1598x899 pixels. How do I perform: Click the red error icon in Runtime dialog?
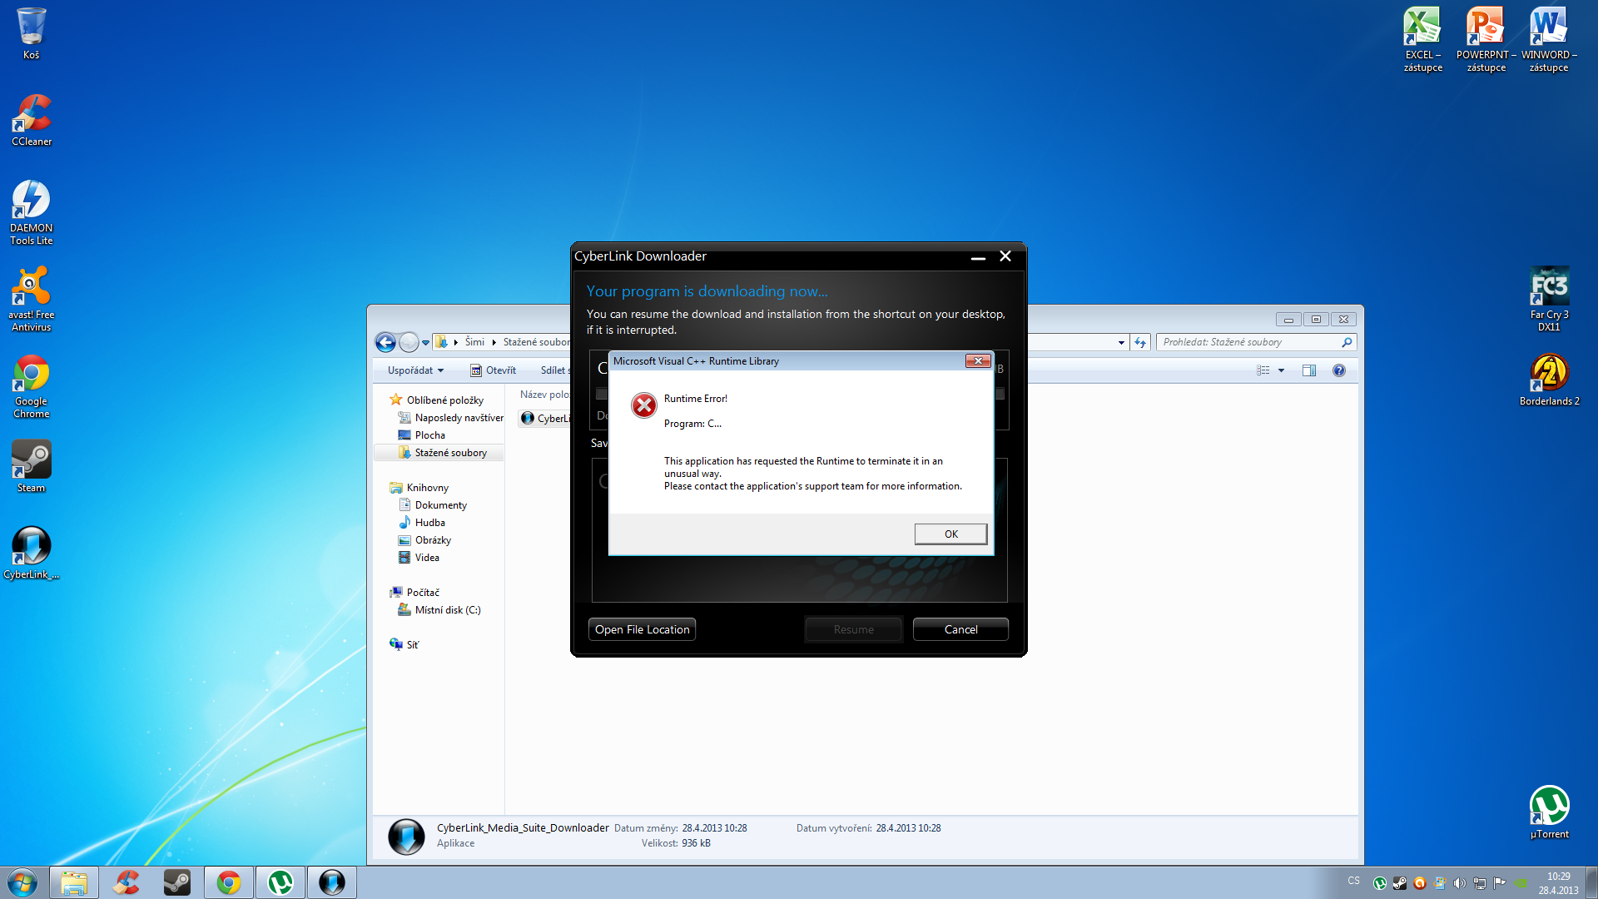[x=643, y=405]
